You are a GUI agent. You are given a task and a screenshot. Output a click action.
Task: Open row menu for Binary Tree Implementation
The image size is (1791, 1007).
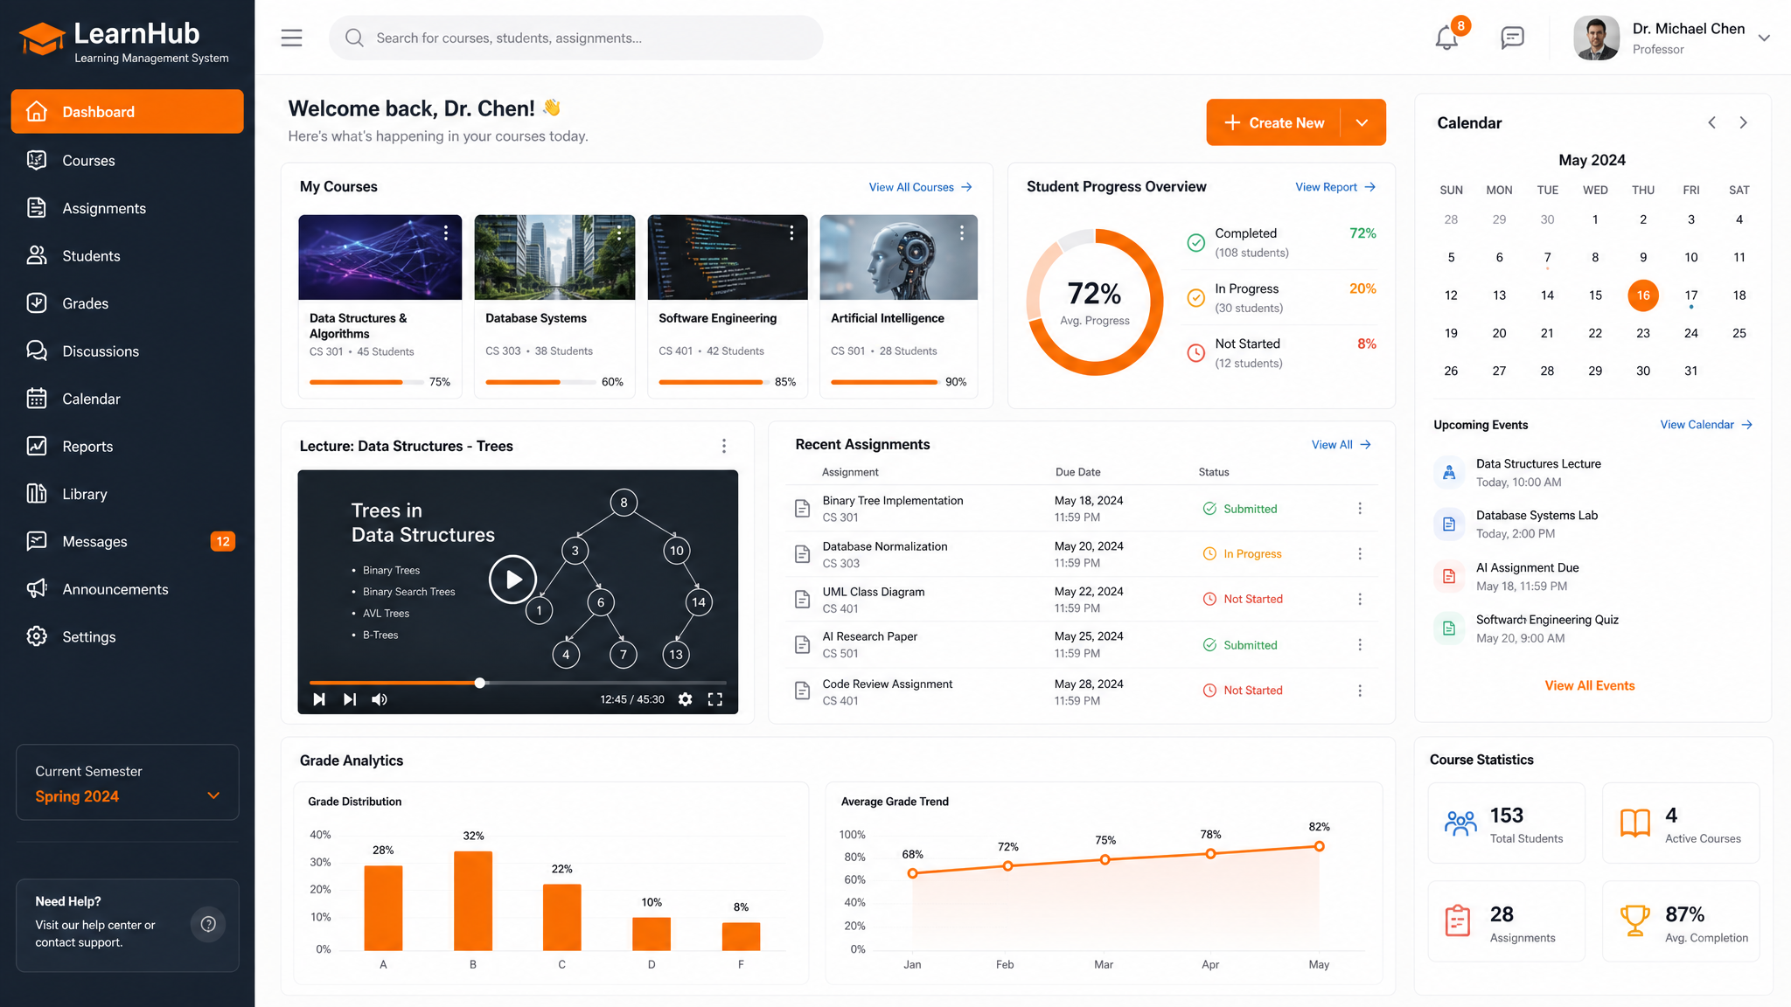1360,509
